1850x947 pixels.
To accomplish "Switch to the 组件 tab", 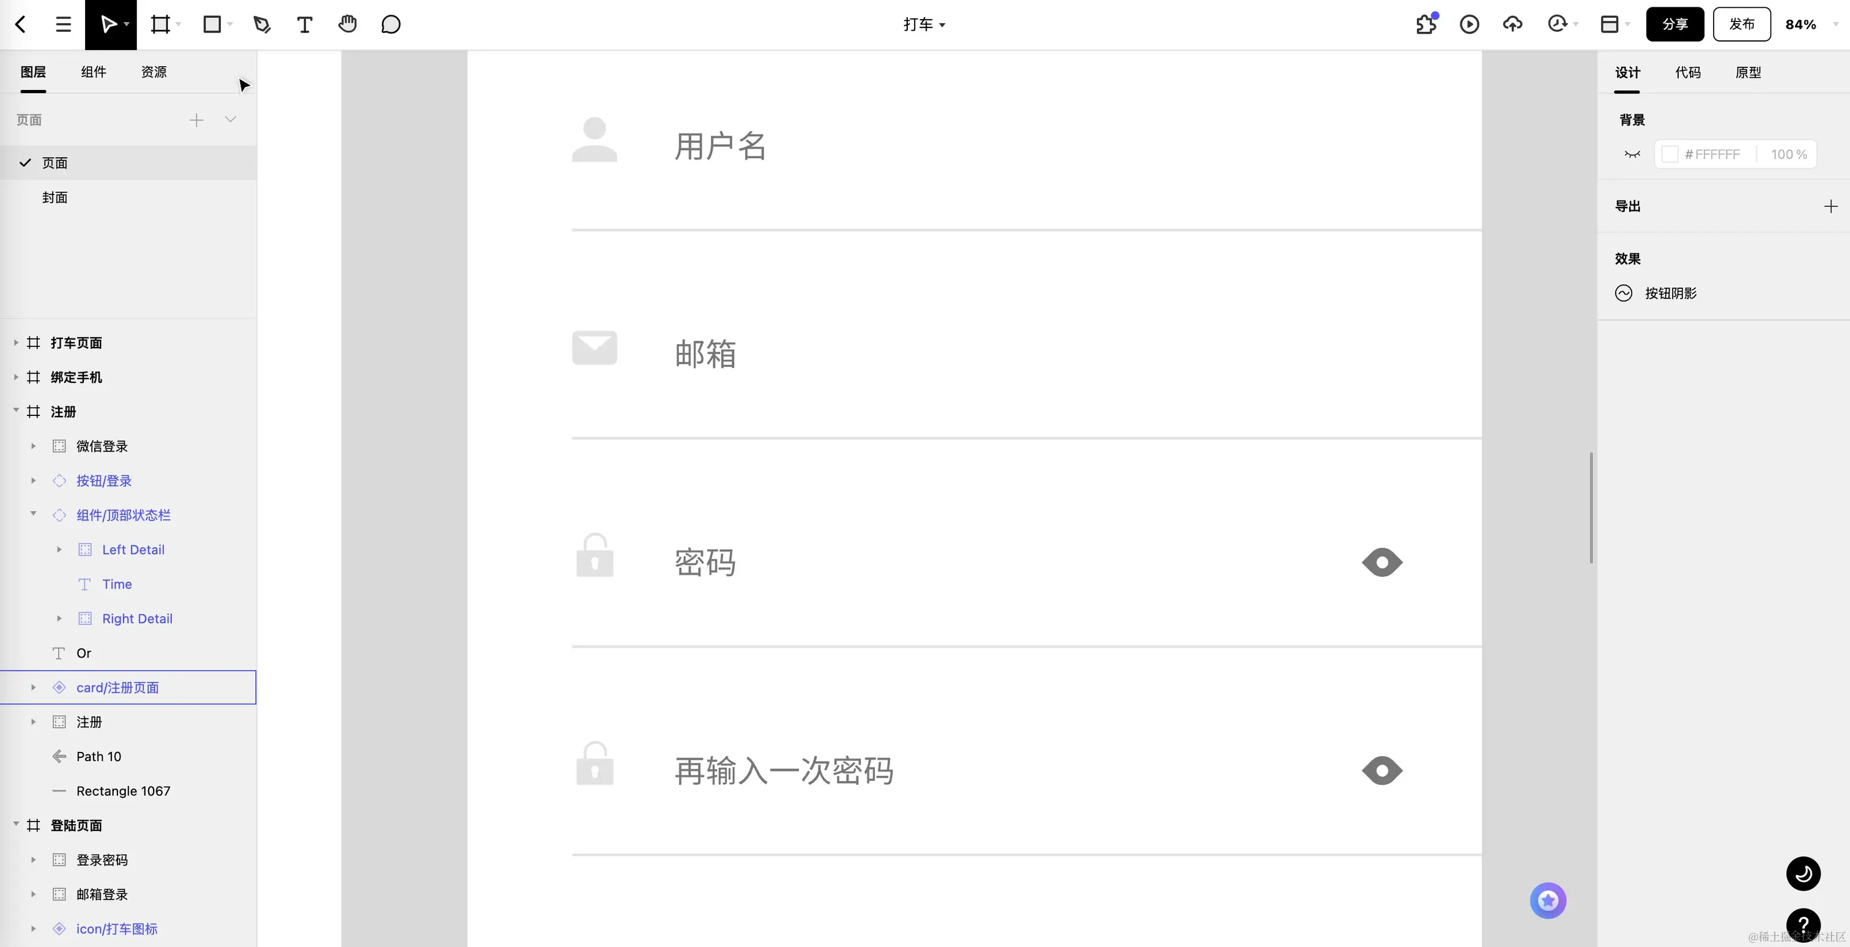I will (x=94, y=72).
